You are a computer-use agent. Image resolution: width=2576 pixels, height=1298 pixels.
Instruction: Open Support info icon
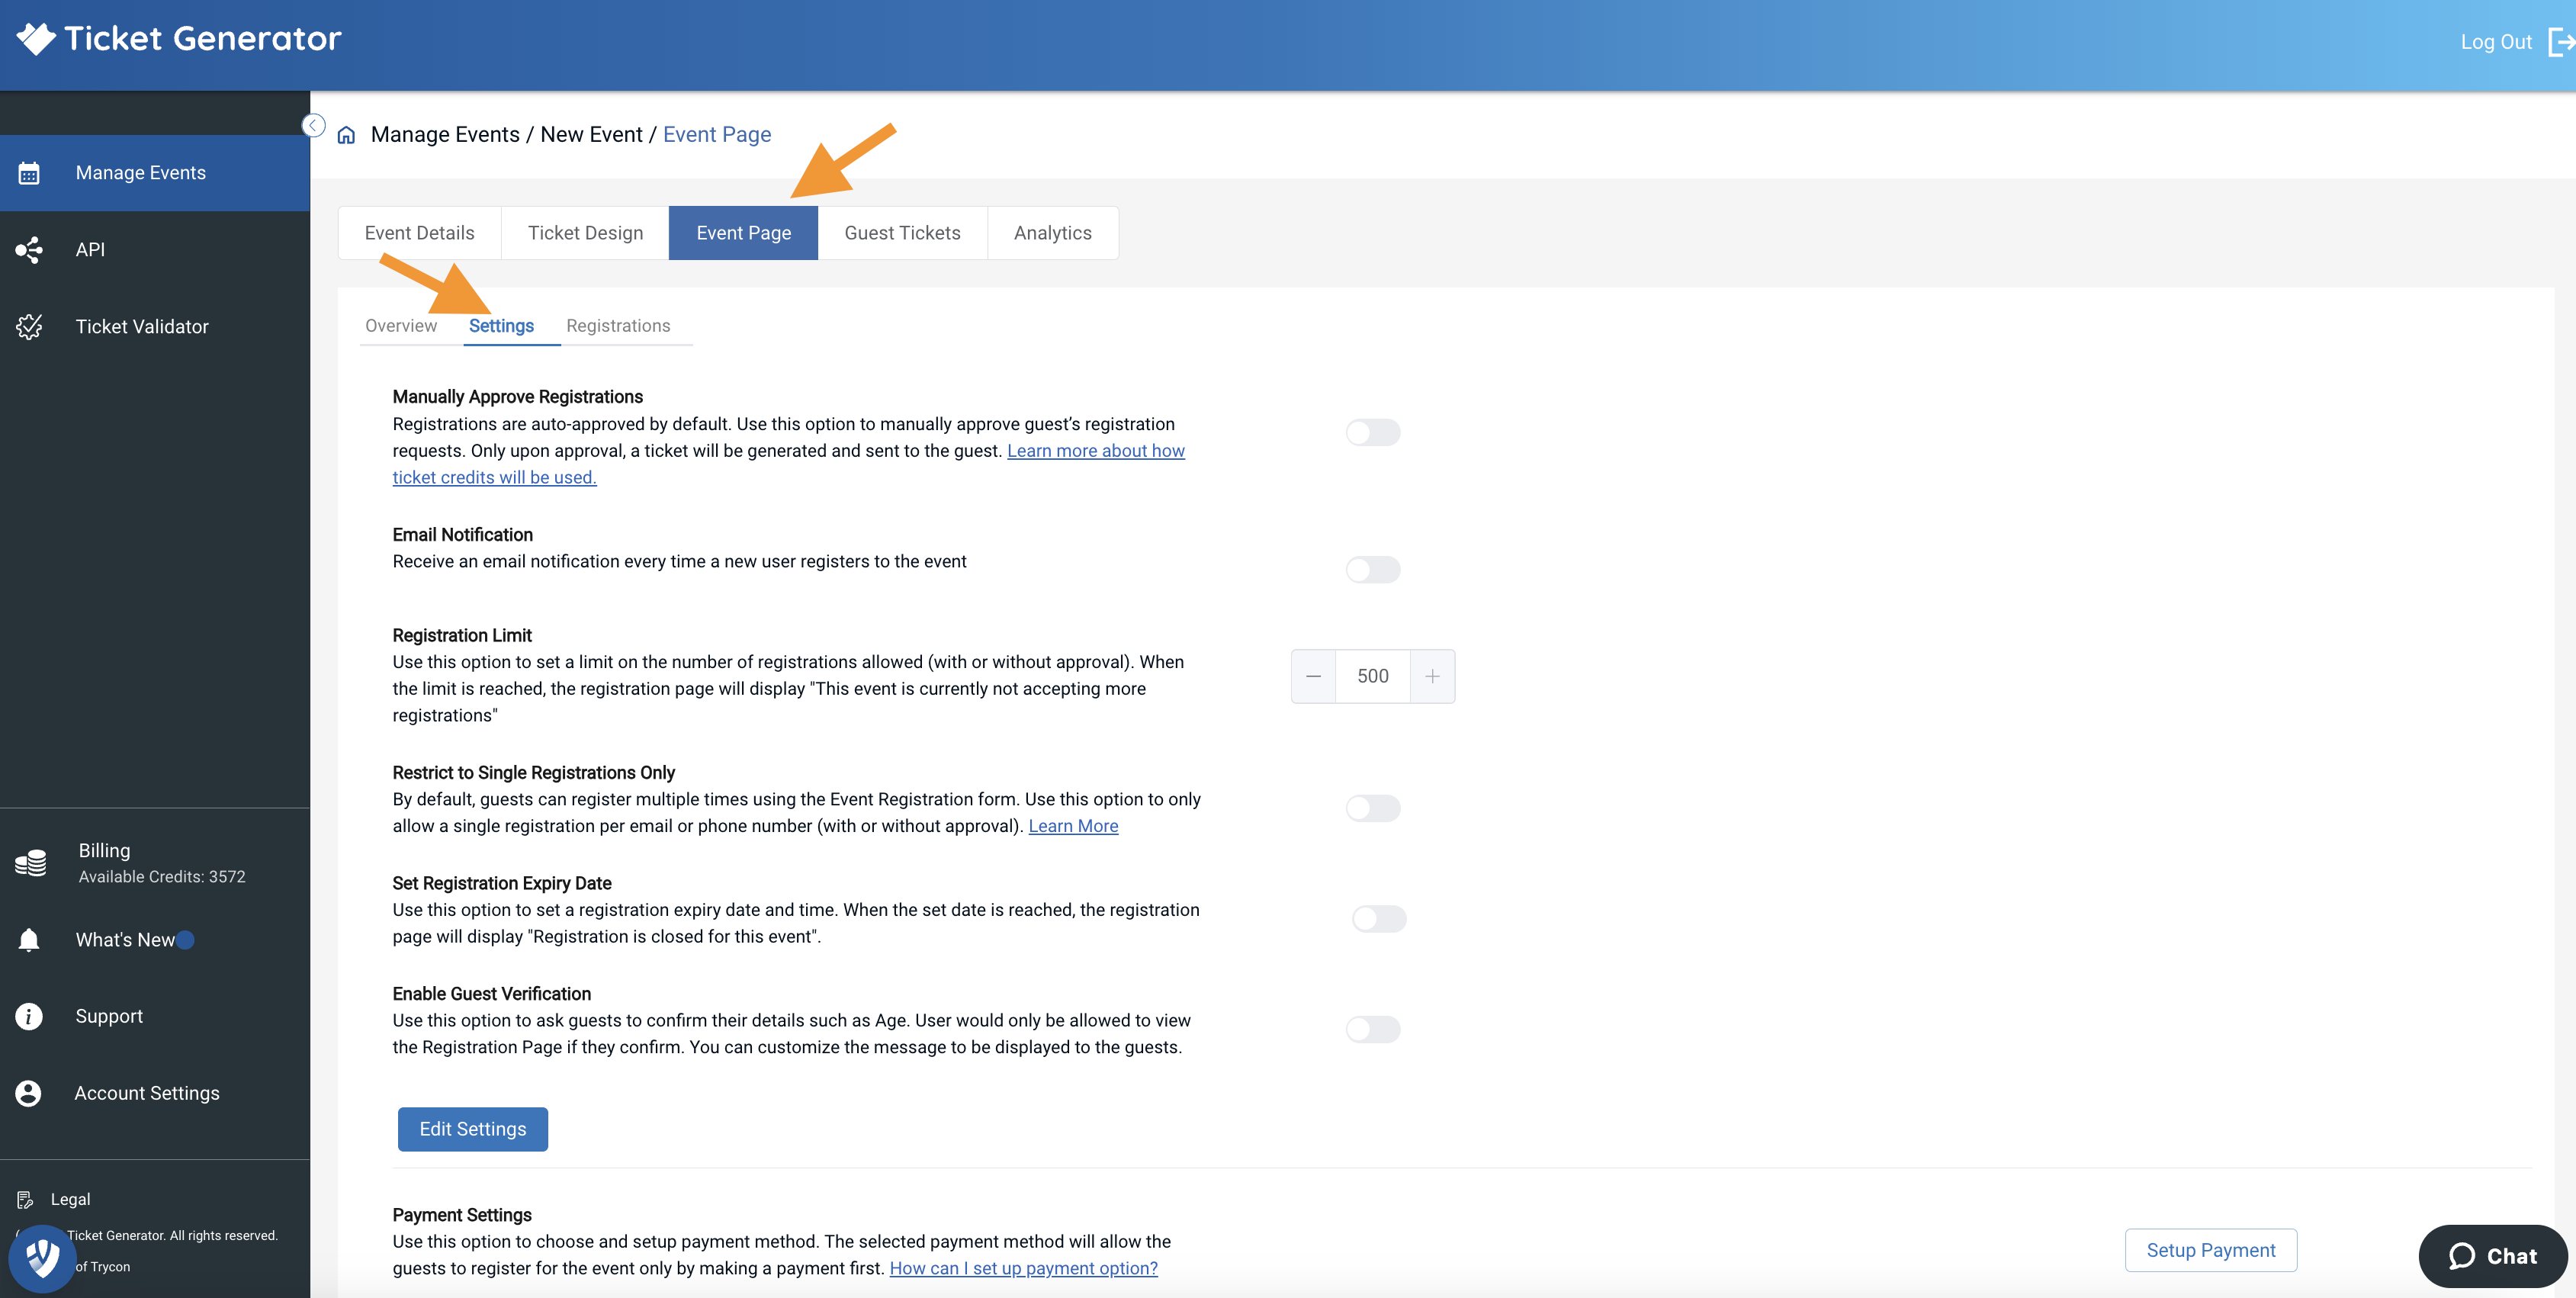click(x=29, y=1016)
